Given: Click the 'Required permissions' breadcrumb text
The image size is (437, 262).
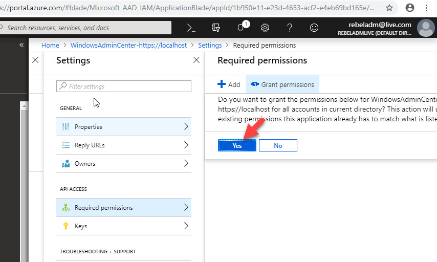Looking at the screenshot, I should pyautogui.click(x=265, y=45).
